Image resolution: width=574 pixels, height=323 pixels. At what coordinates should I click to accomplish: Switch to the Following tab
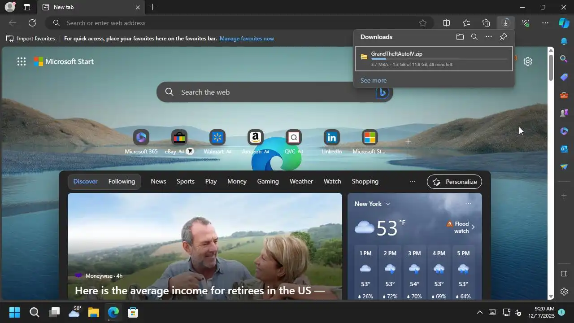tap(122, 181)
